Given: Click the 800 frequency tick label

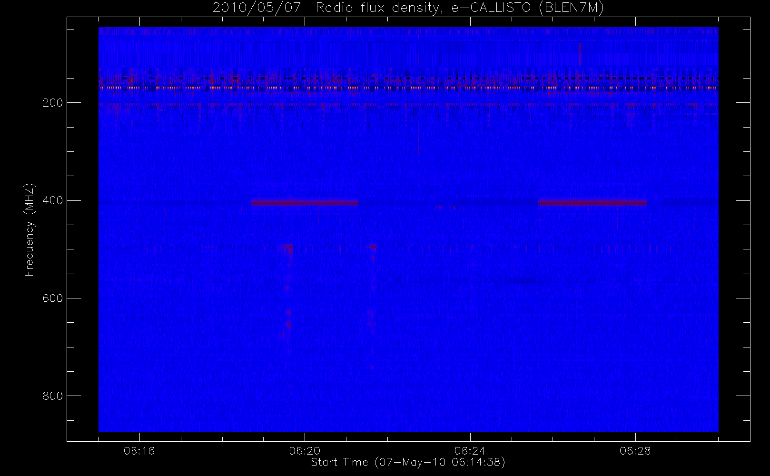Looking at the screenshot, I should click(x=52, y=396).
